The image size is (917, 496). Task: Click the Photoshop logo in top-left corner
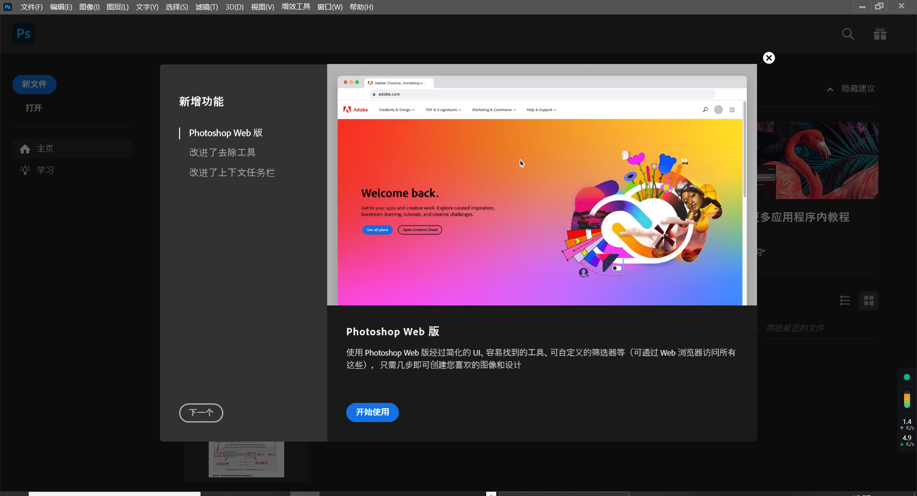pyautogui.click(x=23, y=33)
